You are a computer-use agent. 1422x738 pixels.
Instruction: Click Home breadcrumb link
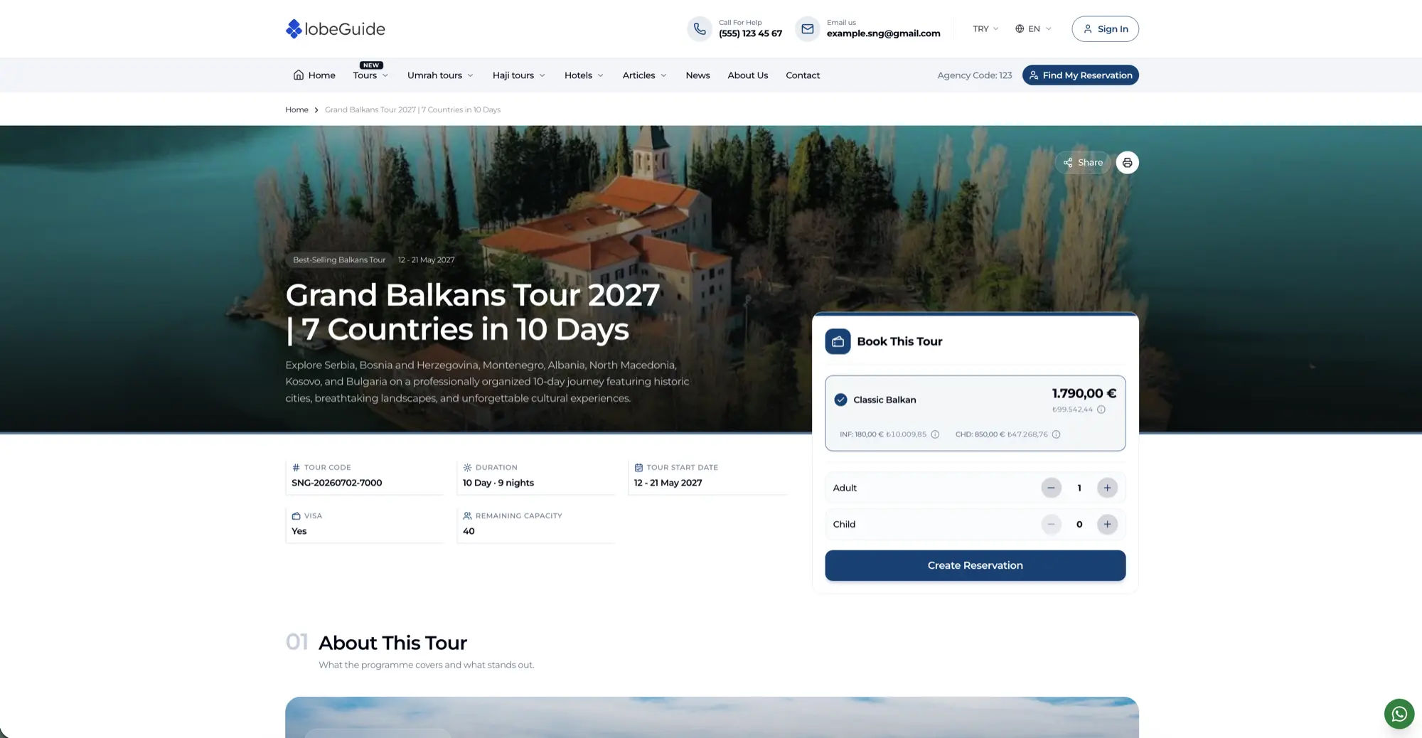[296, 109]
